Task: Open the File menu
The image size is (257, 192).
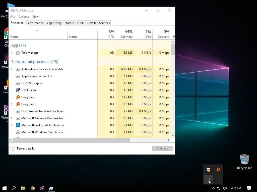Action: (13, 17)
